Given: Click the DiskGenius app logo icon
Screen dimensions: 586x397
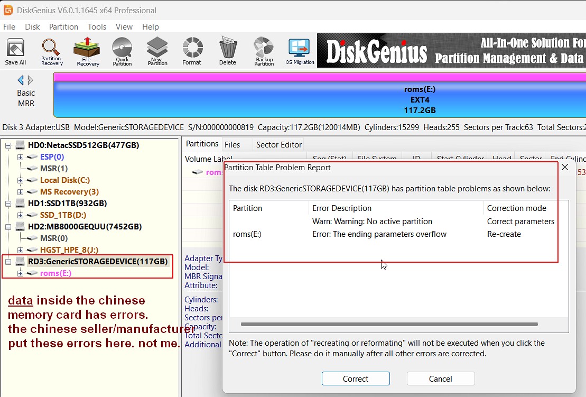Looking at the screenshot, I should tap(8, 10).
